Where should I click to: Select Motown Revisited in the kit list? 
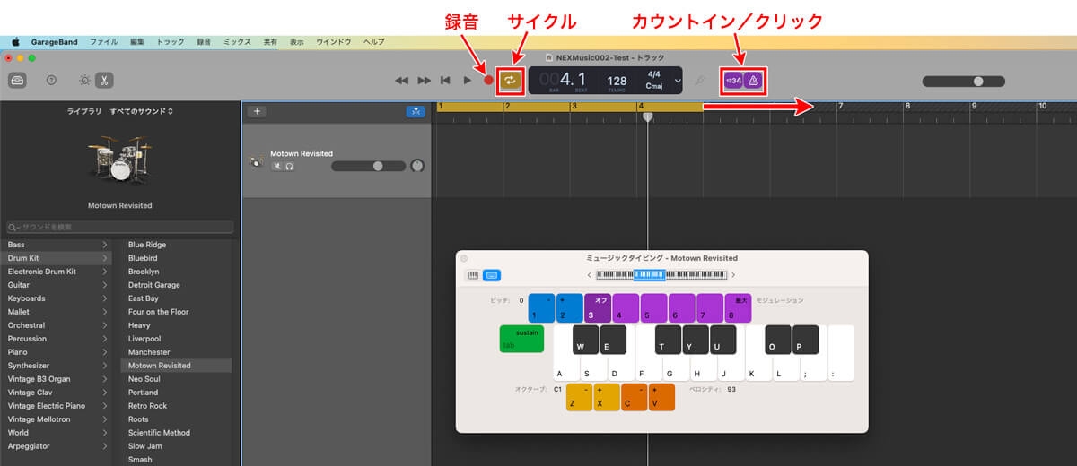[x=176, y=366]
